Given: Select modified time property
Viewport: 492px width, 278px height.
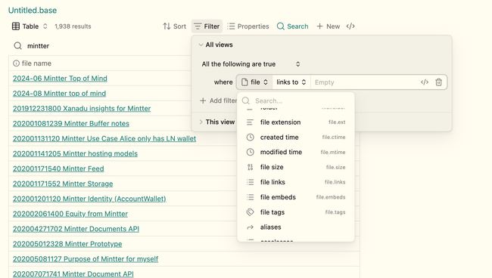Looking at the screenshot, I should pyautogui.click(x=296, y=152).
